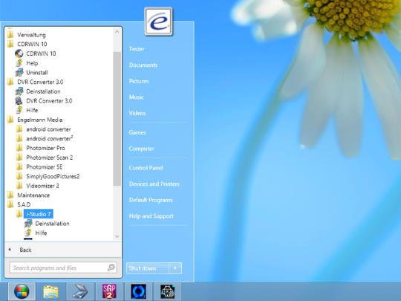Click the user account picture with the e logo
This screenshot has width=401, height=301.
pos(159,22)
